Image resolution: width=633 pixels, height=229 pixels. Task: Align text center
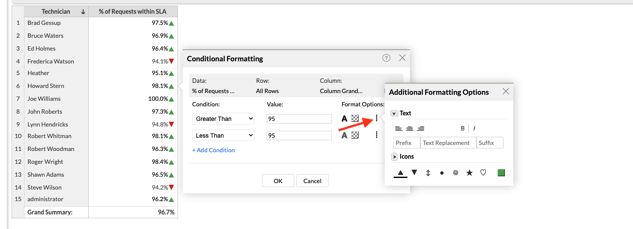[410, 128]
